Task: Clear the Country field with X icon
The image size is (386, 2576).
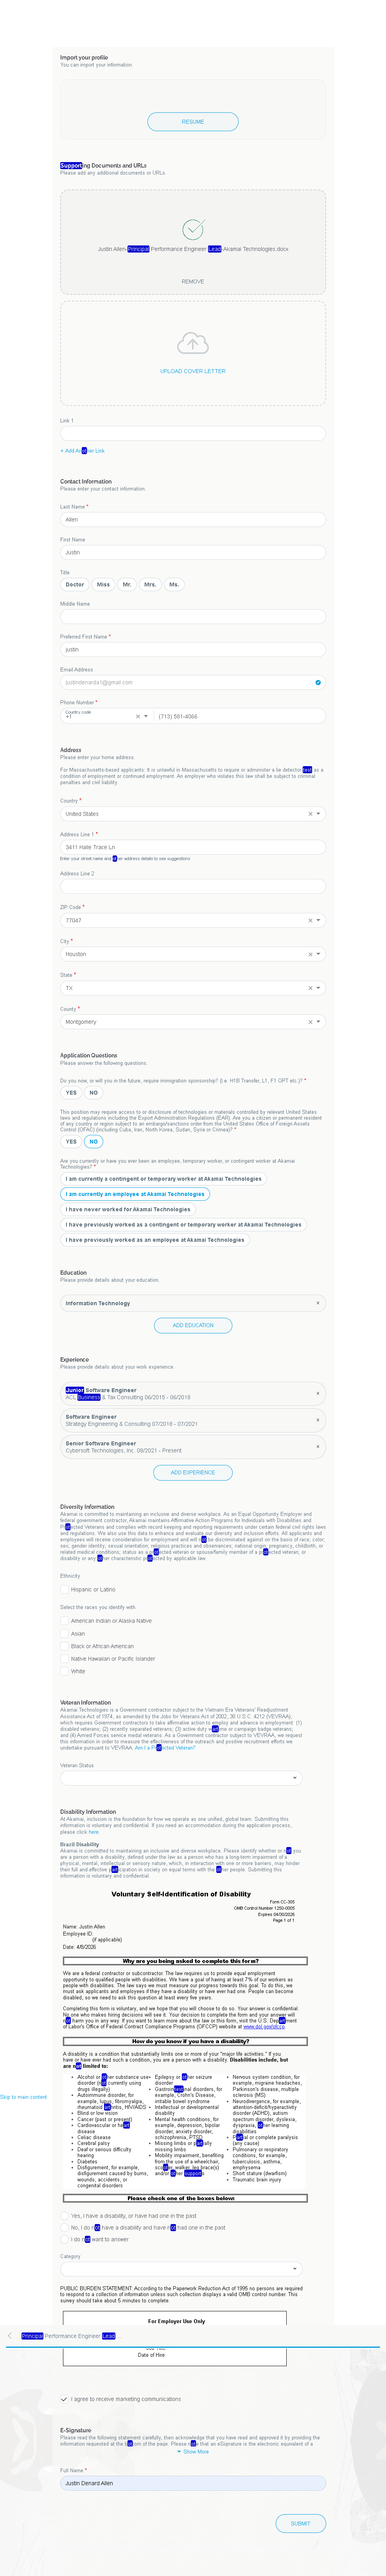Action: [310, 814]
